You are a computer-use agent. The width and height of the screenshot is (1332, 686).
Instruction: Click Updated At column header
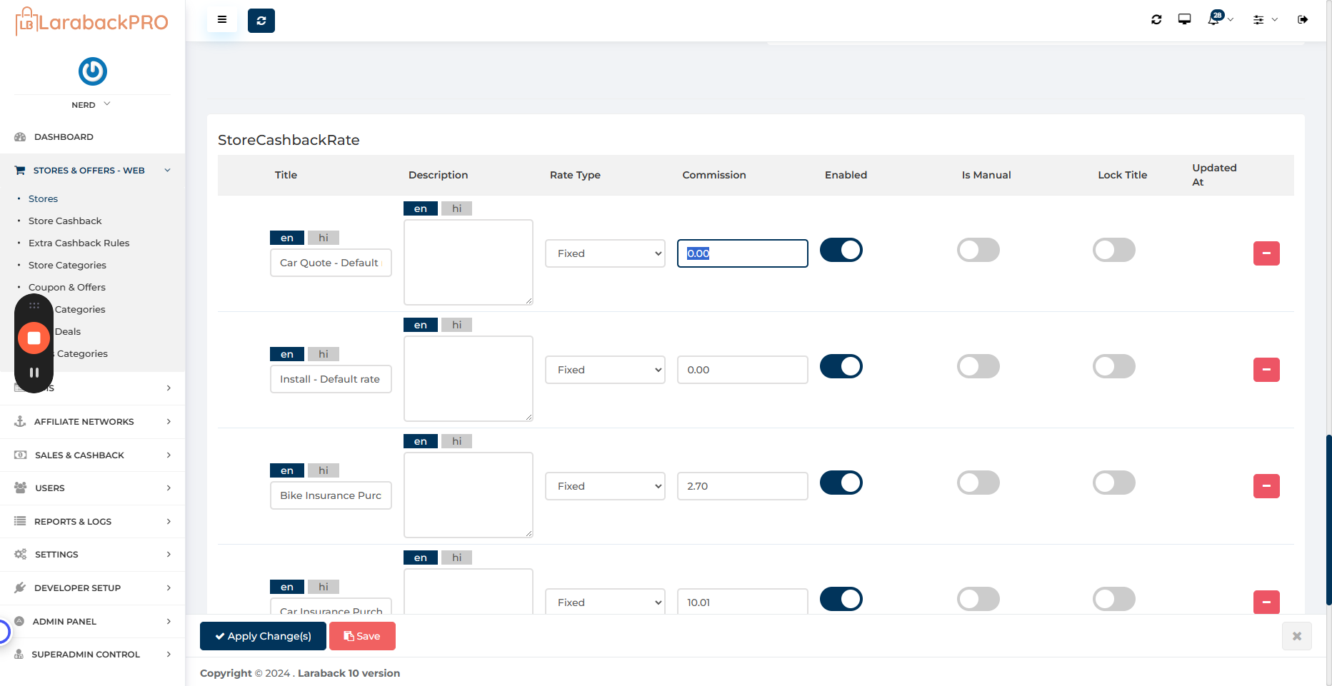(x=1214, y=175)
